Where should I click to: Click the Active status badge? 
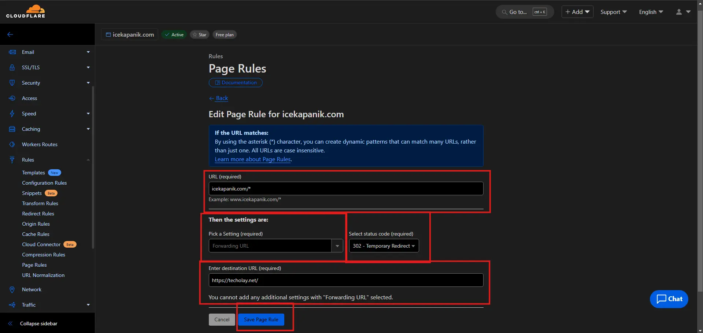click(174, 35)
